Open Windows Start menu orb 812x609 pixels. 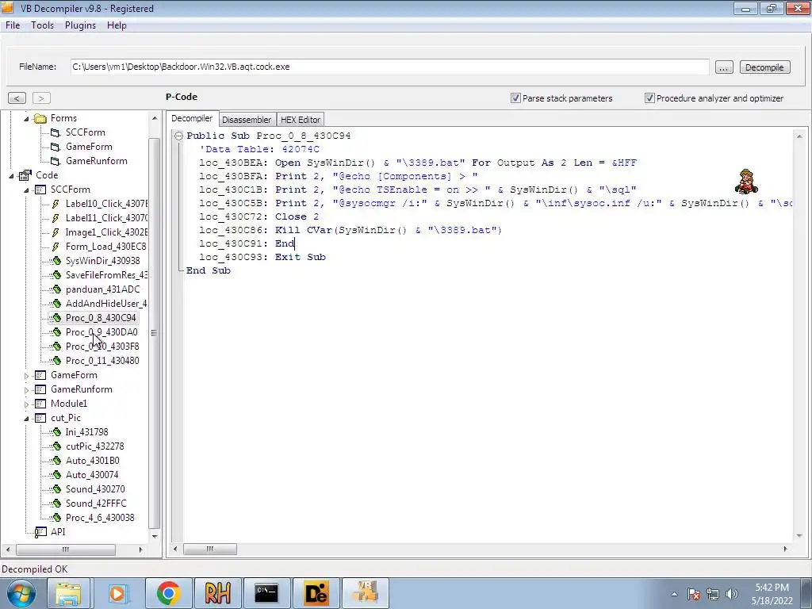pos(21,593)
